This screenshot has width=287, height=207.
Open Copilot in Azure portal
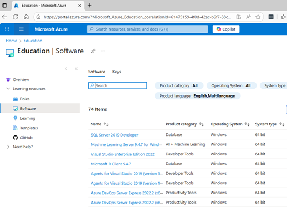pos(226,29)
